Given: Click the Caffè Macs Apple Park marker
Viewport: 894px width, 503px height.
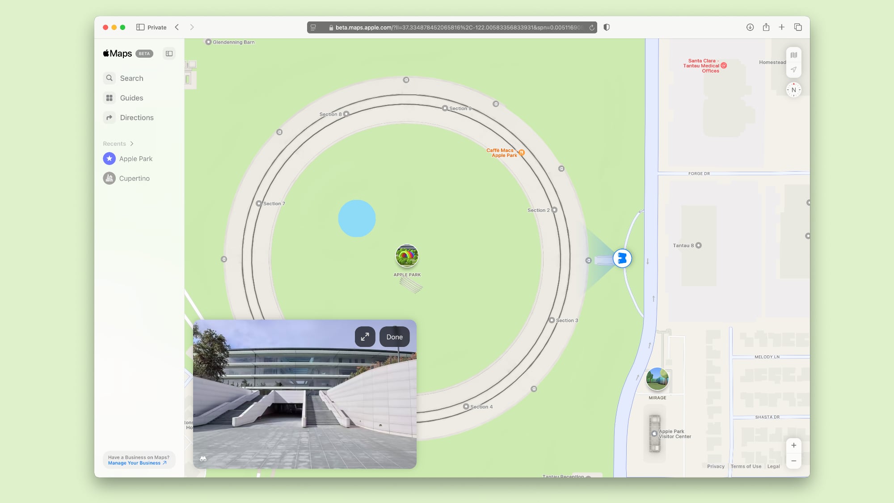Looking at the screenshot, I should (x=522, y=152).
